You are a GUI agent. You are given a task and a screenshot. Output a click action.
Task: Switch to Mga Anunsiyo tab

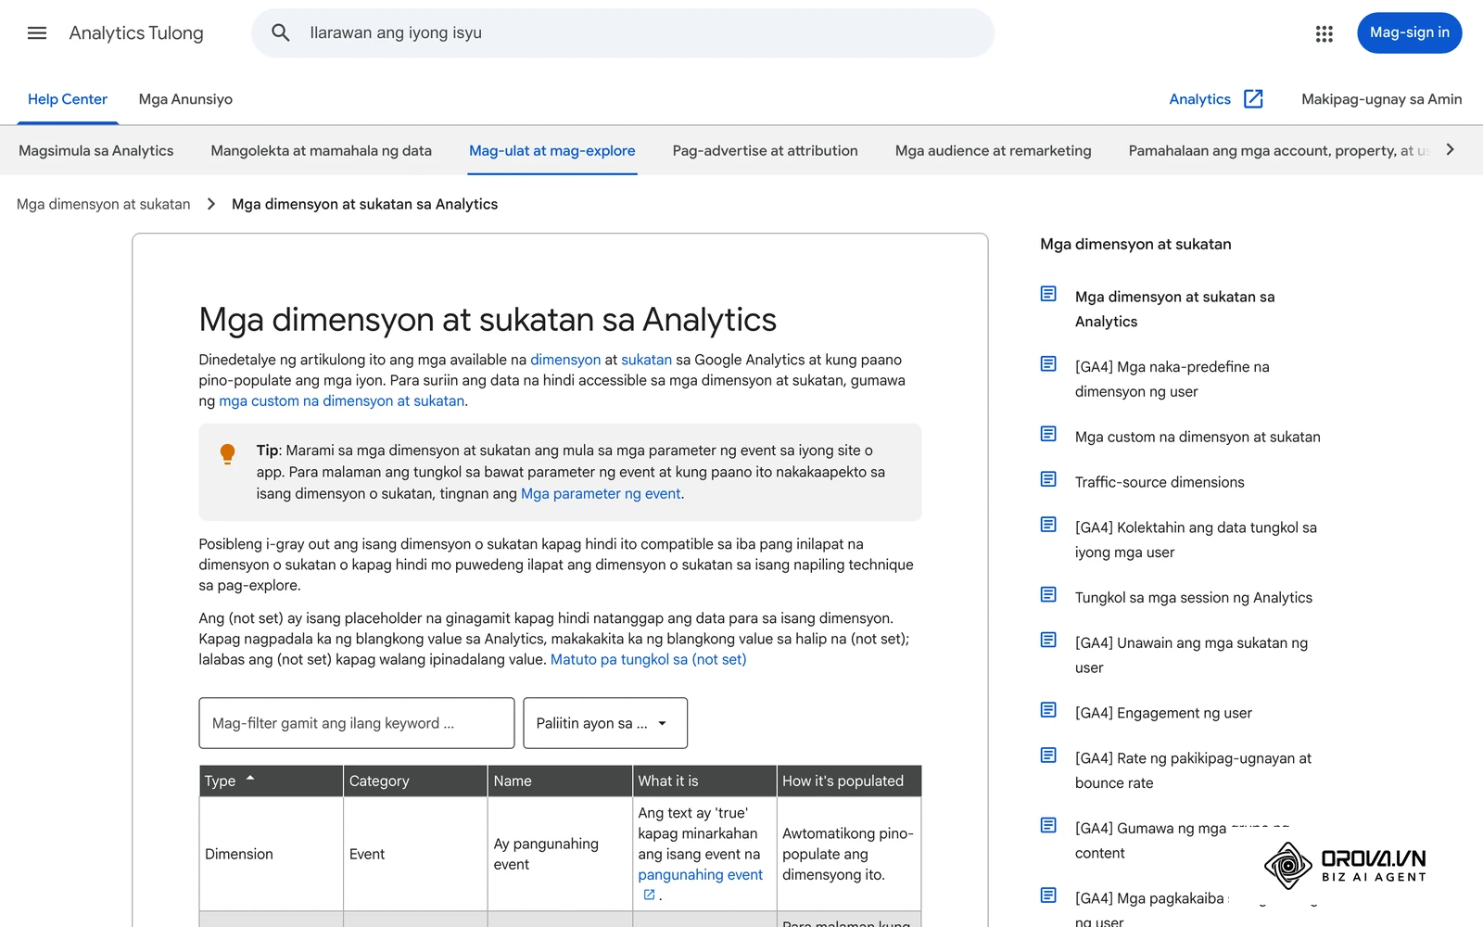(x=185, y=99)
